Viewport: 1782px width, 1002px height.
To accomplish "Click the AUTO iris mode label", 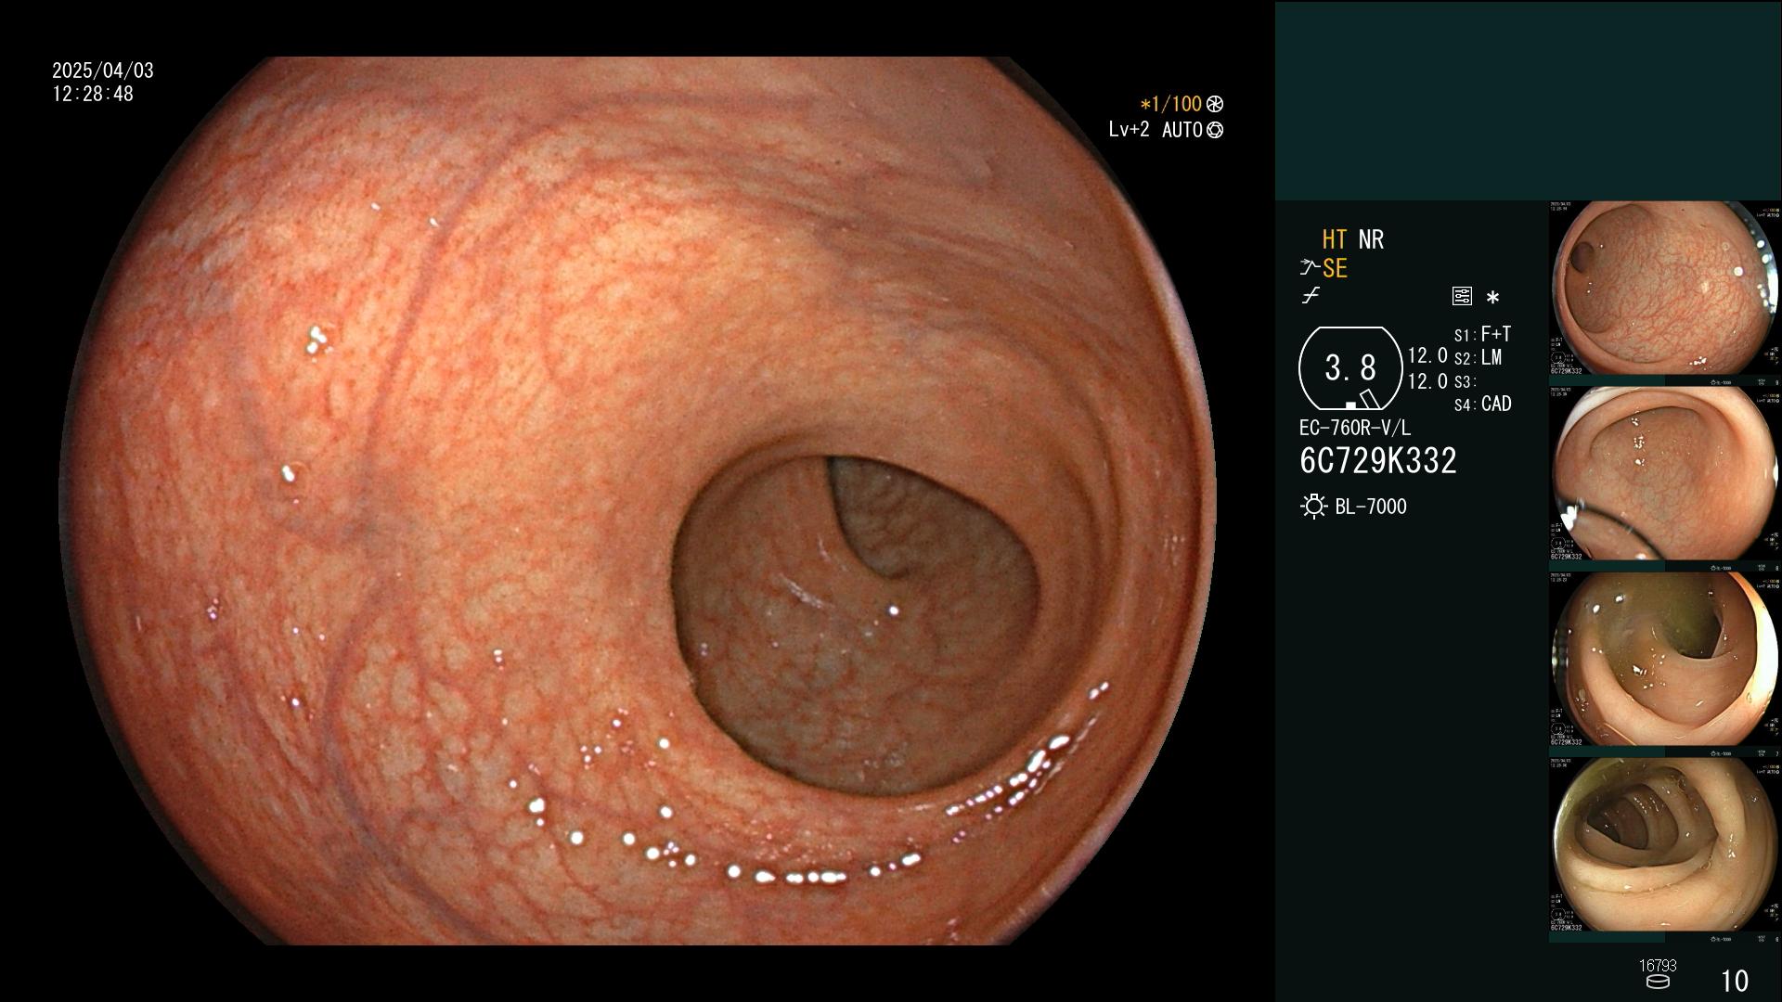I will pyautogui.click(x=1182, y=130).
